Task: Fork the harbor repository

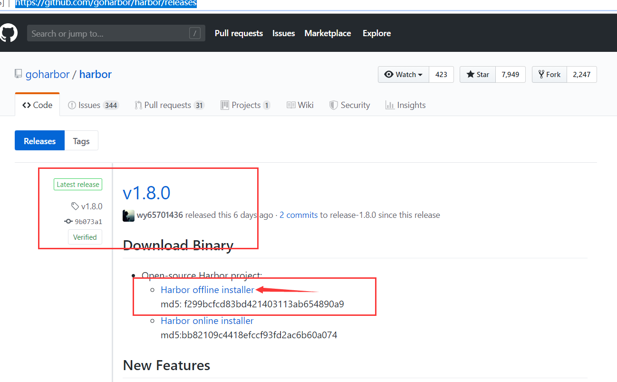Action: click(550, 75)
